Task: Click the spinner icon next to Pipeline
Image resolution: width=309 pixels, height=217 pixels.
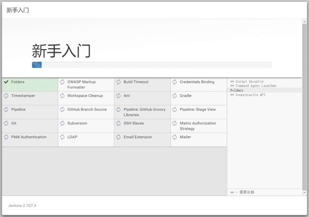Action: pos(6,110)
